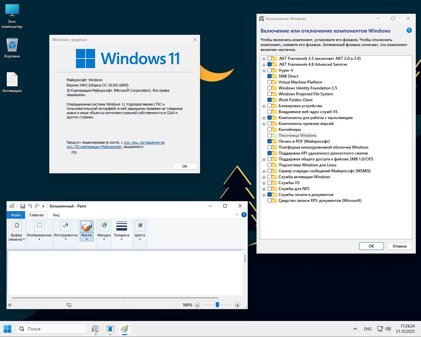Click the Brushes (Кисти) tool icon
Screen dimensions: 421x337
pos(87,227)
